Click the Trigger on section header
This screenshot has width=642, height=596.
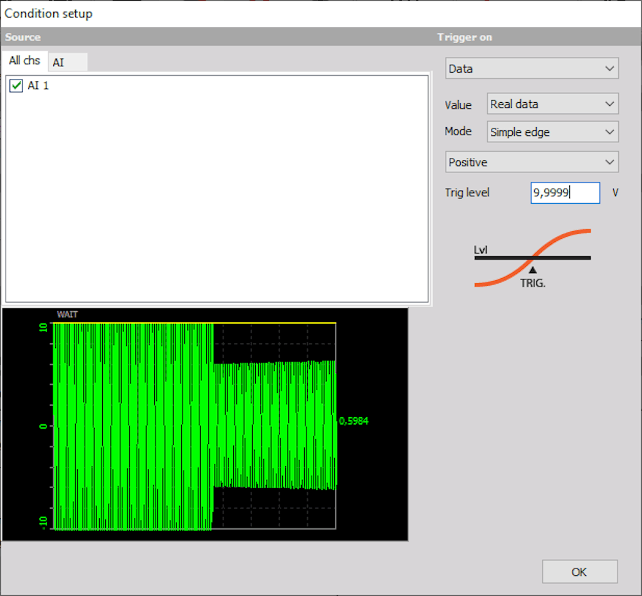(465, 37)
